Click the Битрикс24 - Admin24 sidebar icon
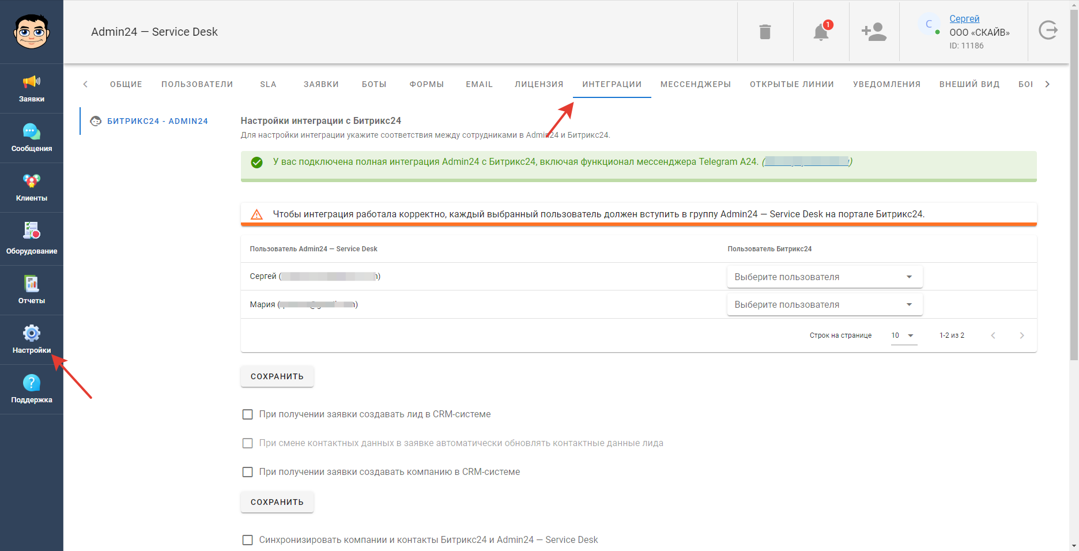 click(96, 121)
